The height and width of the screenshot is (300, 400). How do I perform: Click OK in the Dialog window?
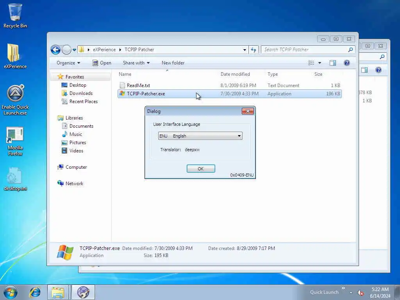point(201,169)
